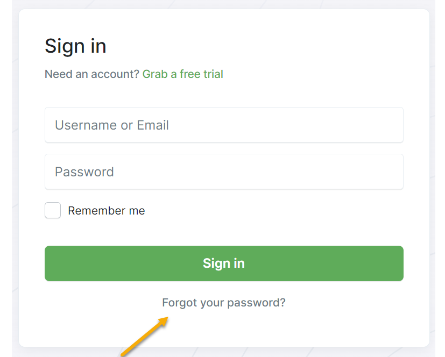This screenshot has width=445, height=357.
Task: Click the "Remember me" label text
Action: 106,211
